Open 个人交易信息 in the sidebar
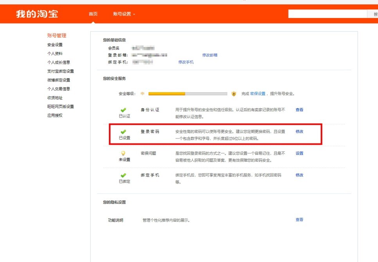 coord(59,89)
